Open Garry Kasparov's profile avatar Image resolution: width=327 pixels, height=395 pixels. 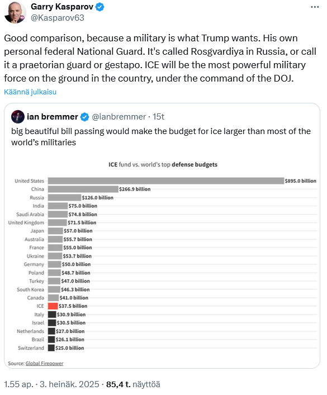15,12
